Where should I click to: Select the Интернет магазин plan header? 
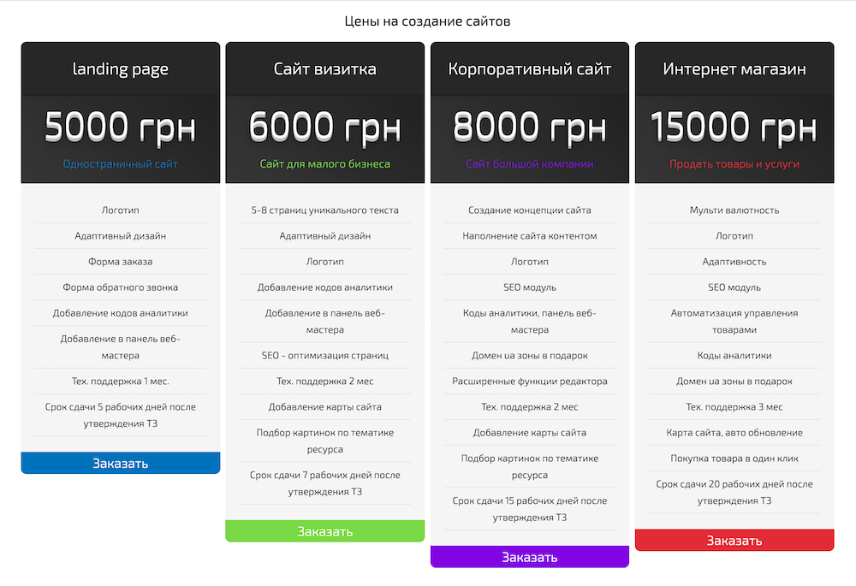[734, 69]
